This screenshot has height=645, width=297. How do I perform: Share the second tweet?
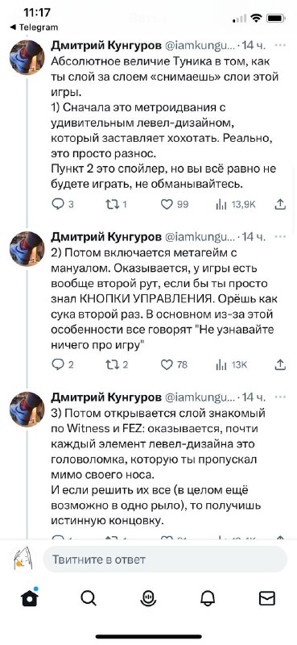[x=280, y=364]
